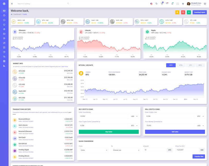Click the home icon in breadcrumb
Image resolution: width=209 pixels, height=166 pixels.
(11, 14)
